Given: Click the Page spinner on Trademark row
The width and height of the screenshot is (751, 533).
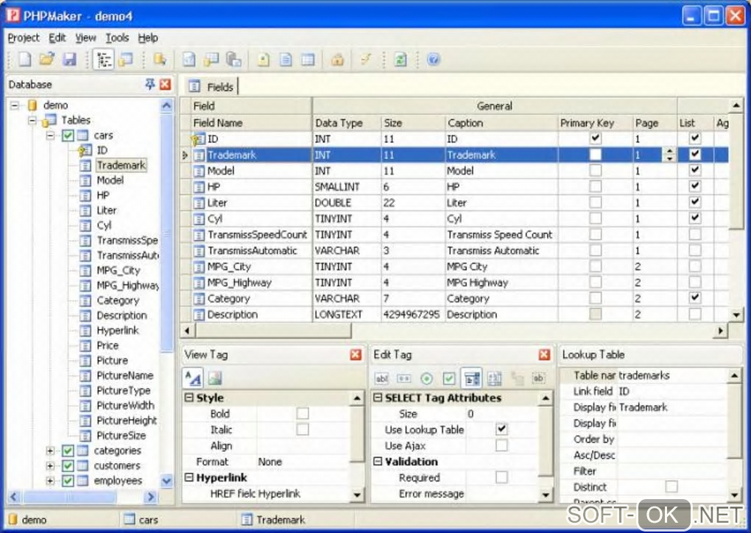Looking at the screenshot, I should (669, 154).
